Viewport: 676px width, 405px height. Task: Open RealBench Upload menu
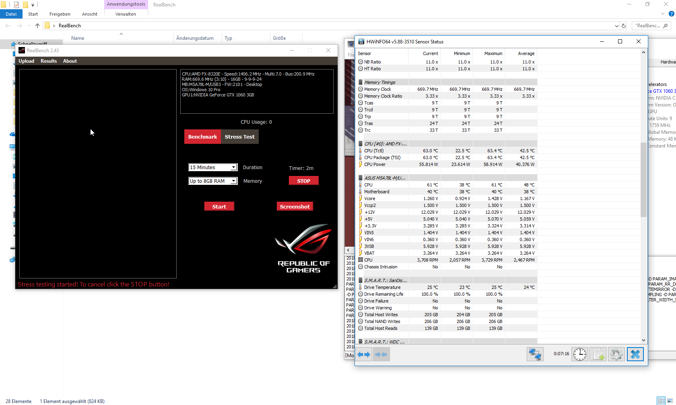pyautogui.click(x=26, y=61)
